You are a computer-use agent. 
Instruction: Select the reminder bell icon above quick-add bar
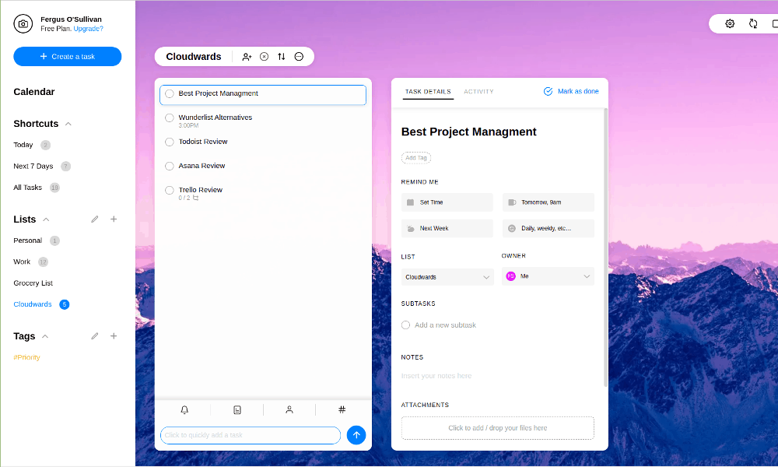(184, 409)
